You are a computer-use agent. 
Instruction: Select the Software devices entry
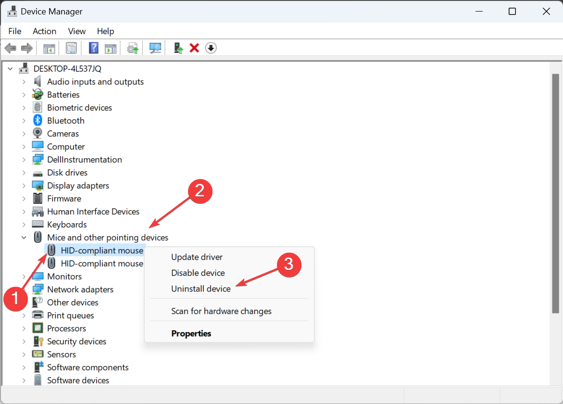pyautogui.click(x=78, y=380)
